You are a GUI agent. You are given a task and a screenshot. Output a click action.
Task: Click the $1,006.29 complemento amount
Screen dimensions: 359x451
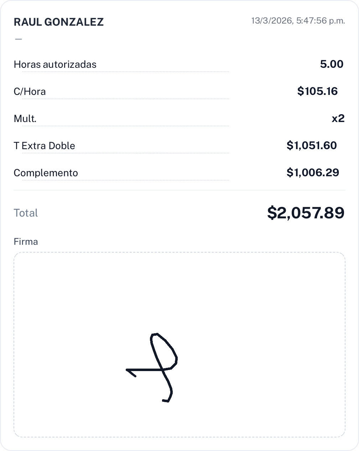(x=312, y=173)
